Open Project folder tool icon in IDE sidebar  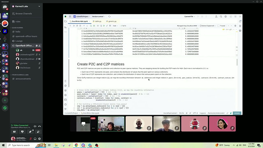click(65, 21)
